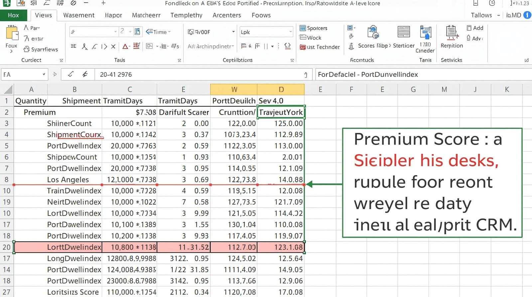Expand the Lplc combo box

(290, 32)
